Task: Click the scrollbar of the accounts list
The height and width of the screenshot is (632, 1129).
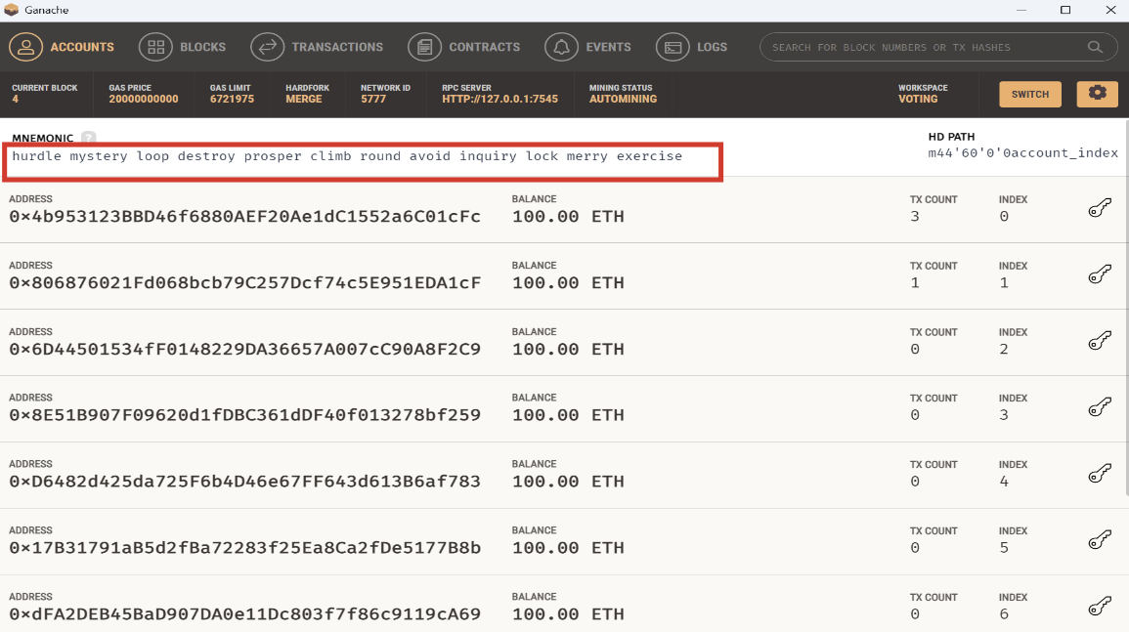Action: (x=1125, y=310)
